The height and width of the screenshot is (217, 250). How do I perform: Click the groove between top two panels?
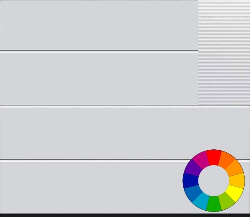click(99, 51)
